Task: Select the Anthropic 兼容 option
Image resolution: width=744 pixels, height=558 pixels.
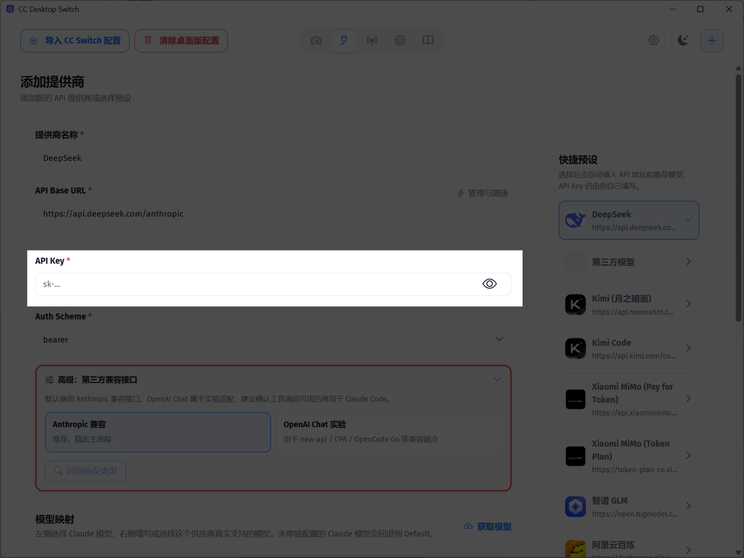Action: pyautogui.click(x=158, y=432)
